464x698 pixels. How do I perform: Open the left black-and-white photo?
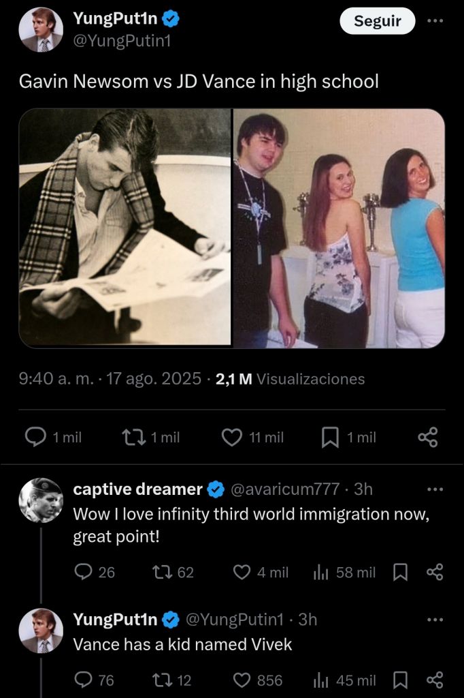coord(125,228)
